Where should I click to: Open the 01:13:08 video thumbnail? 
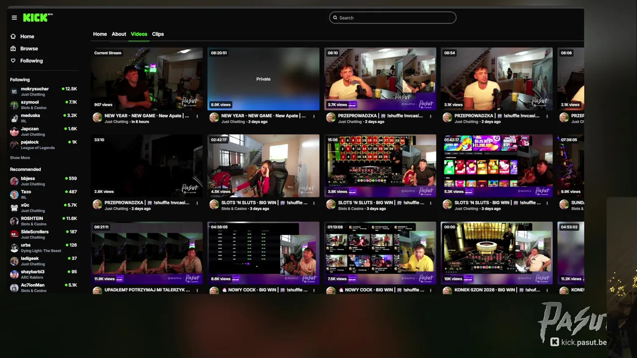[x=380, y=253]
